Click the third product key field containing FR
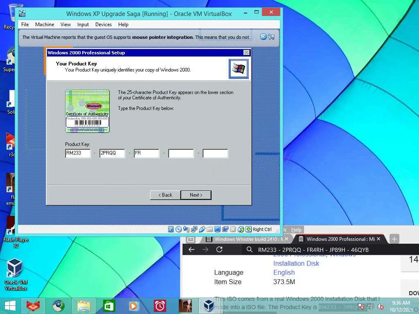 [146, 153]
